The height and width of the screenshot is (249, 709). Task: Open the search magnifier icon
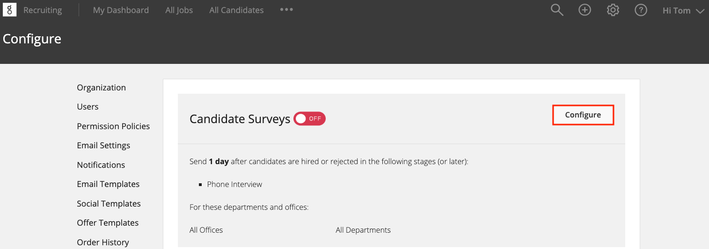coord(557,10)
